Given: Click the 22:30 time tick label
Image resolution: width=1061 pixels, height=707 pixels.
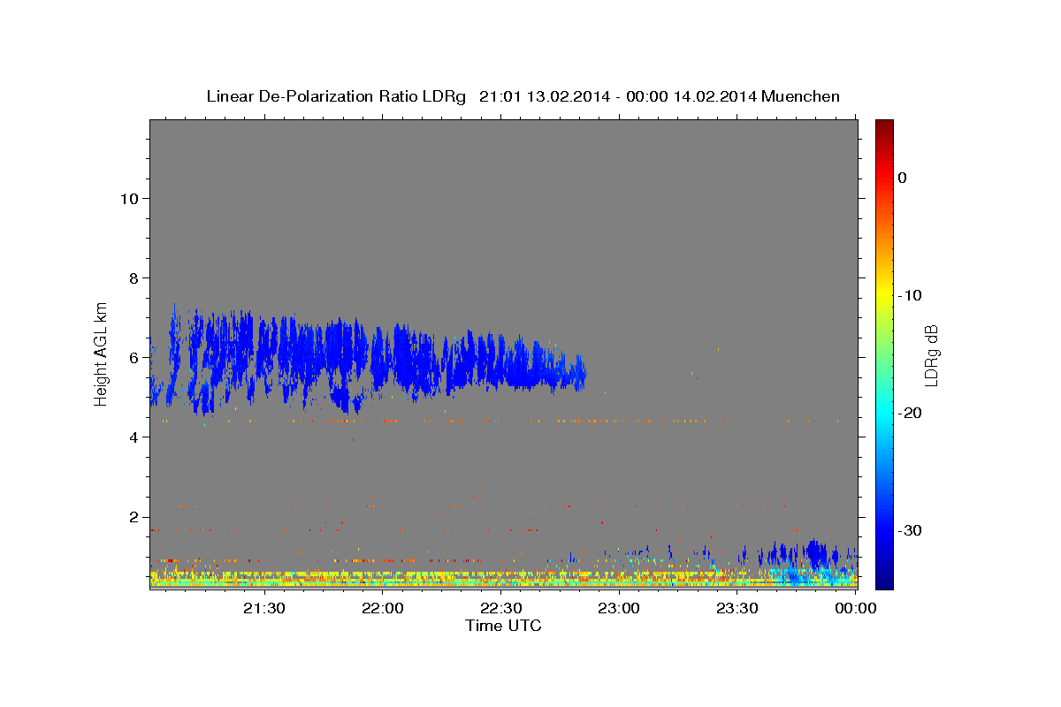Looking at the screenshot, I should point(501,608).
